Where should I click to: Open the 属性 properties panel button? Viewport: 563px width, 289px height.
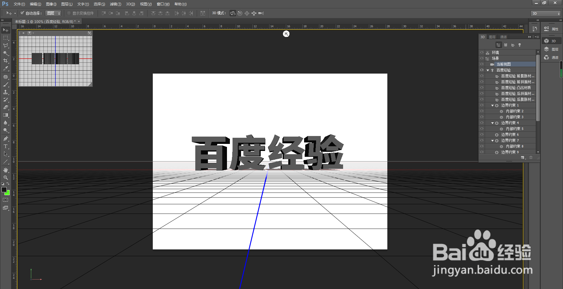pos(551,29)
